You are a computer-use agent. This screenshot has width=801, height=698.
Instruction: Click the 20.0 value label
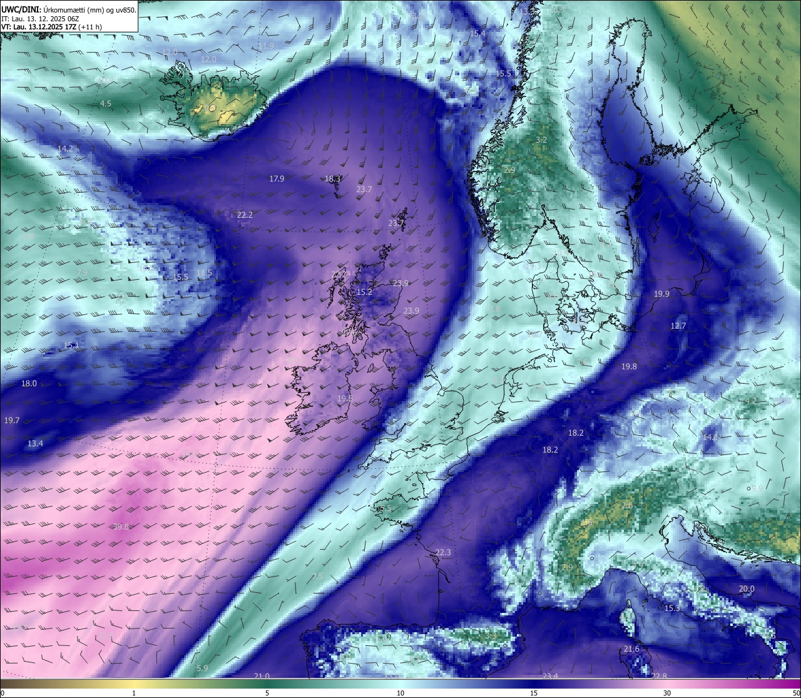pos(747,589)
